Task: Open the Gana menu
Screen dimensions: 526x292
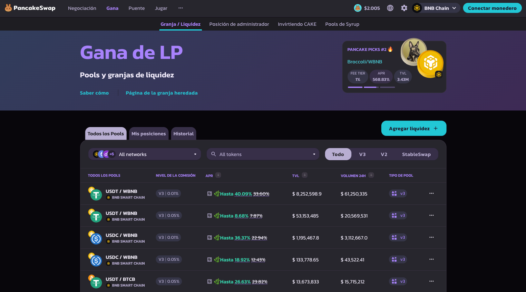Action: click(x=112, y=8)
